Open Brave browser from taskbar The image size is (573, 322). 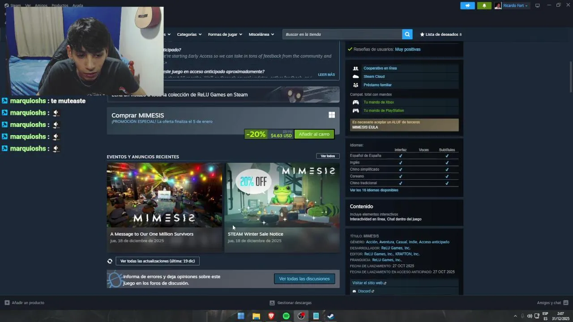coord(271,316)
